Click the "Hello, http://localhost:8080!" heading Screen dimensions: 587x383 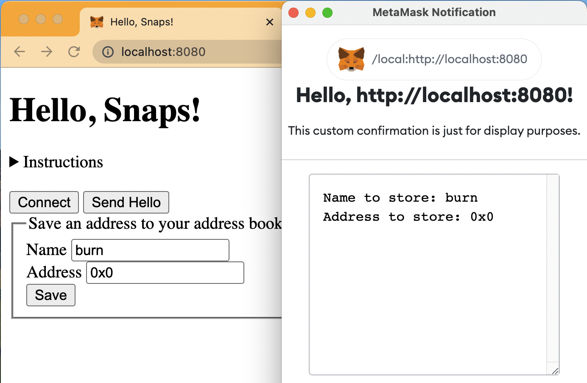tap(434, 95)
